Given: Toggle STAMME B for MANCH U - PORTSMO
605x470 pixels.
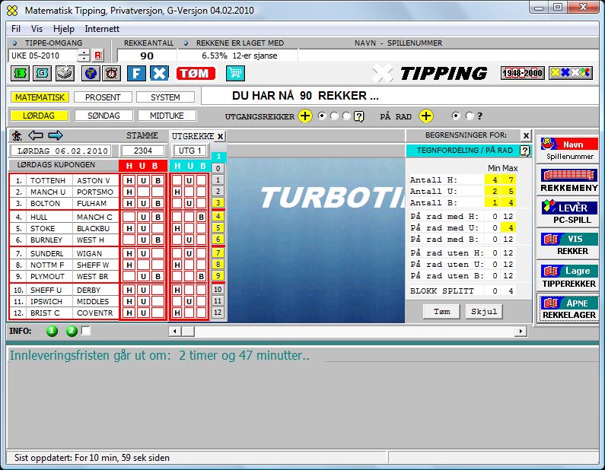Looking at the screenshot, I should click(x=158, y=192).
